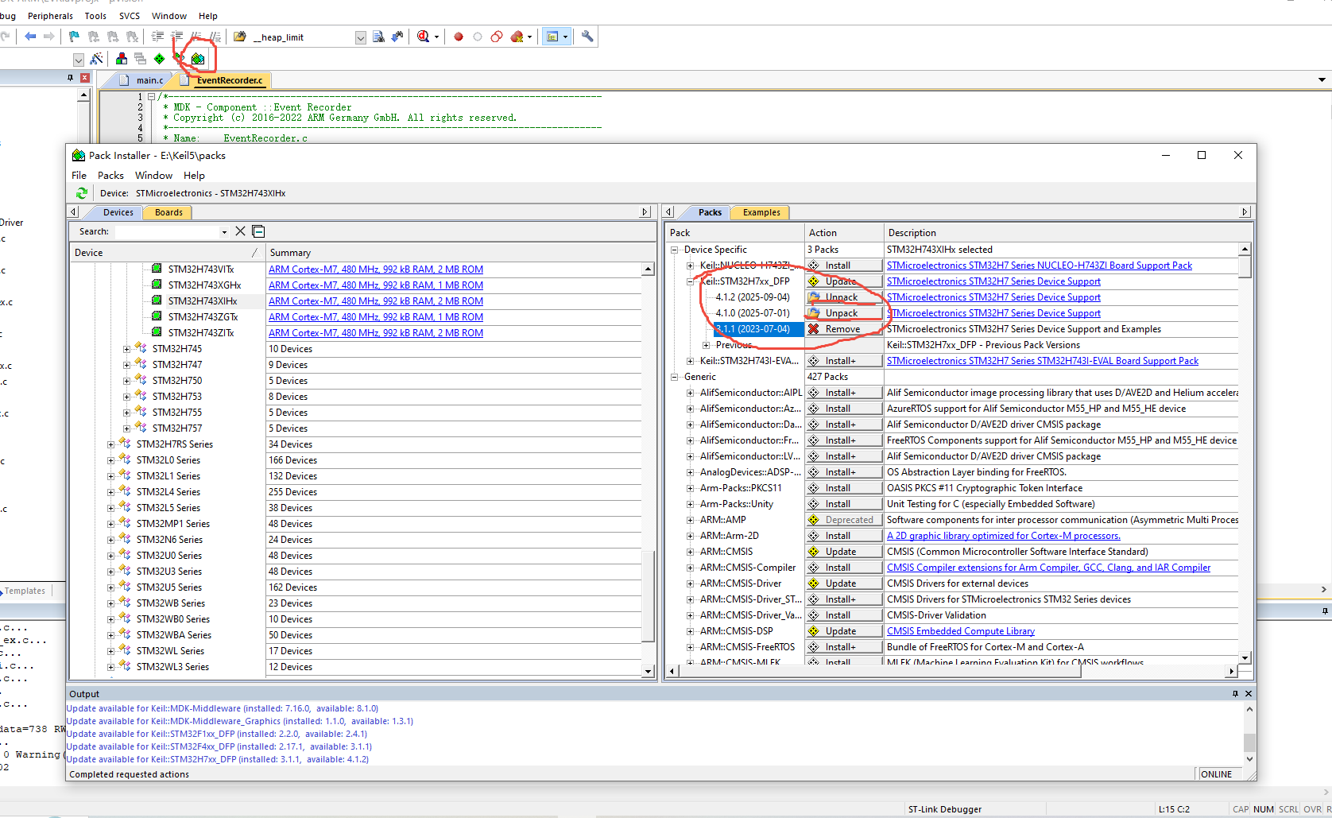Viewport: 1332px width, 818px height.
Task: Collapse the Generic packs group
Action: point(674,377)
